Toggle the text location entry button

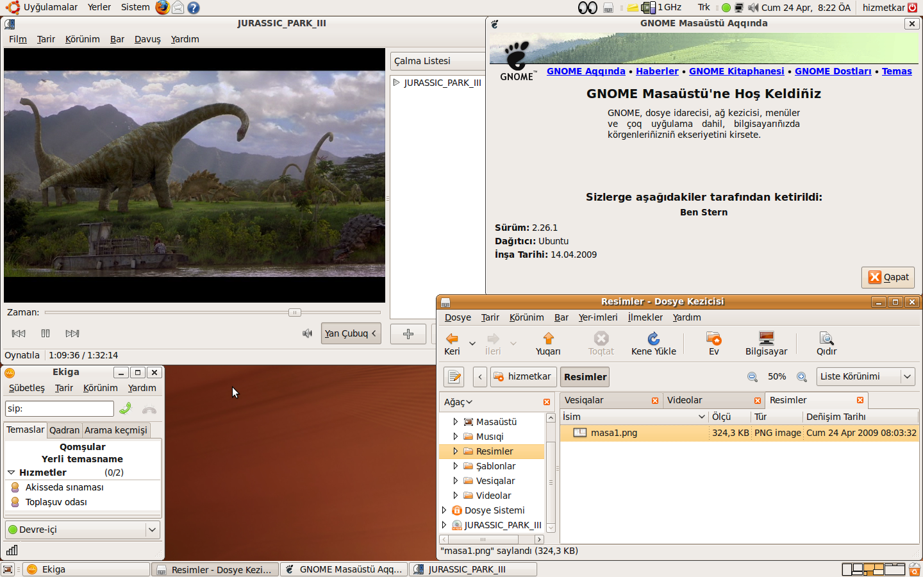click(454, 377)
